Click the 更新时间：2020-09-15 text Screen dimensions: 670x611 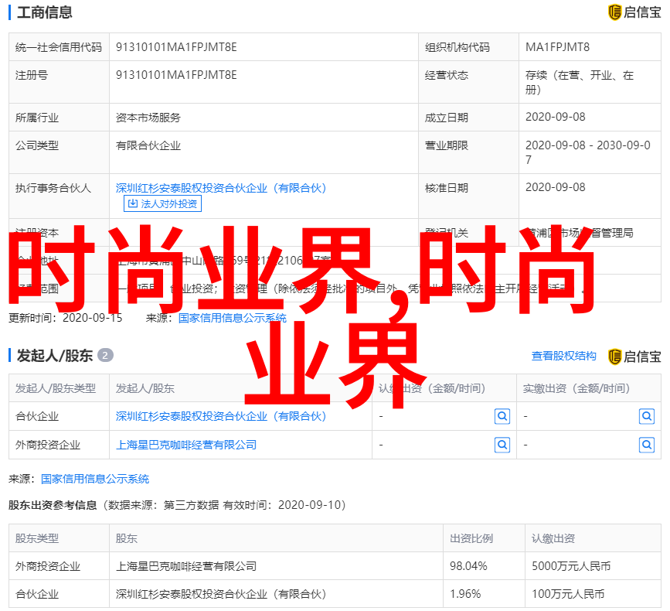coord(66,318)
